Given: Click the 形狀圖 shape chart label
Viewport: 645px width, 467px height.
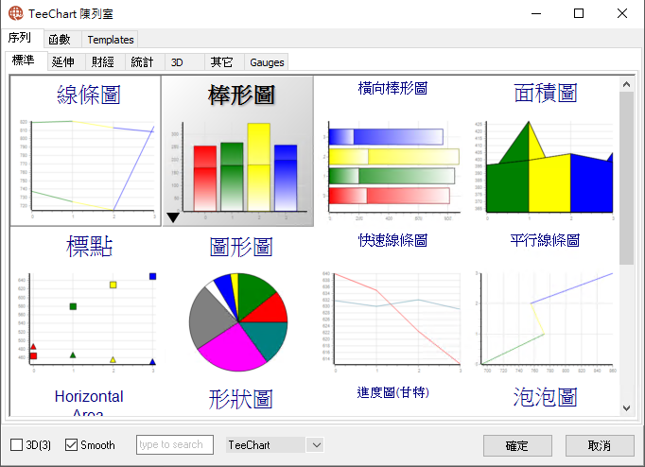Looking at the screenshot, I should 240,399.
